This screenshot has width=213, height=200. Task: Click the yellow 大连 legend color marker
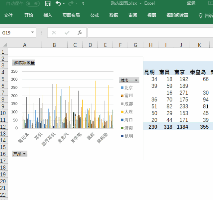[x=121, y=112]
